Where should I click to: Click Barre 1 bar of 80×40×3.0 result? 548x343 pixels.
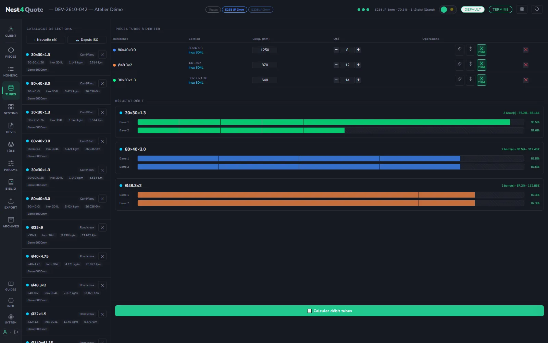tap(331, 158)
